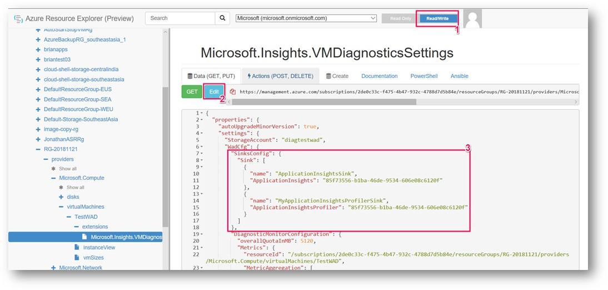Click the "MyApplicationInsightsProfilerSink" name value

(x=331, y=200)
